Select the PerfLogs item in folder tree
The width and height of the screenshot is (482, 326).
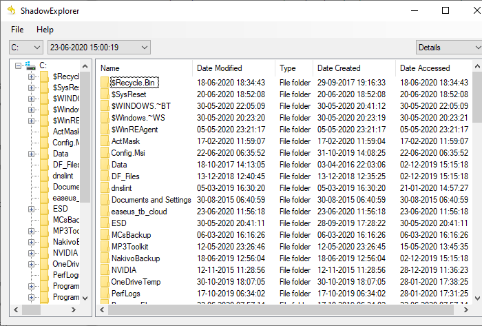66,275
